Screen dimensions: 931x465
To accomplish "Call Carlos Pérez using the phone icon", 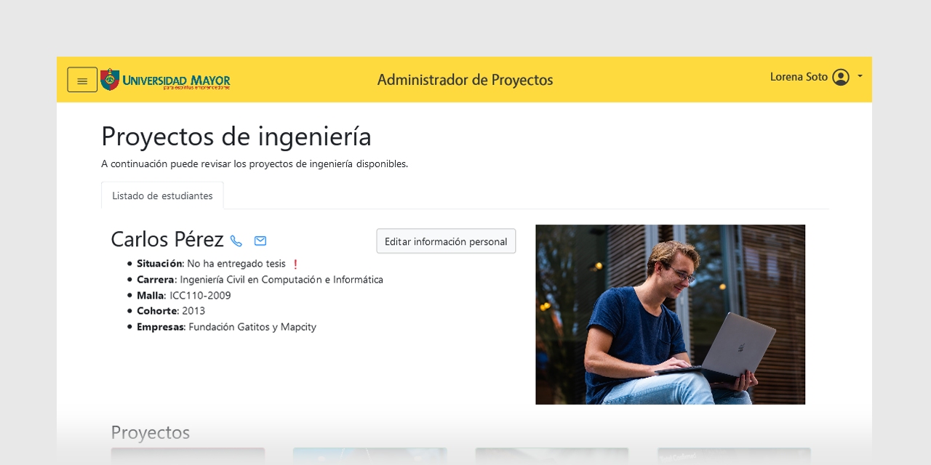I will 236,240.
